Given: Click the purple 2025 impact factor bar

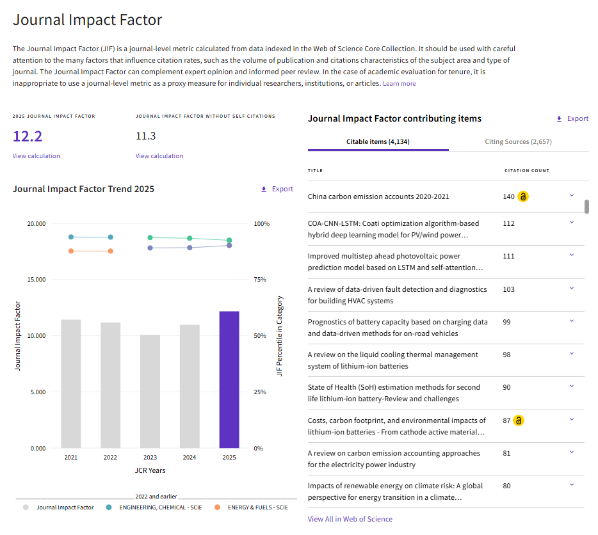Looking at the screenshot, I should (229, 379).
